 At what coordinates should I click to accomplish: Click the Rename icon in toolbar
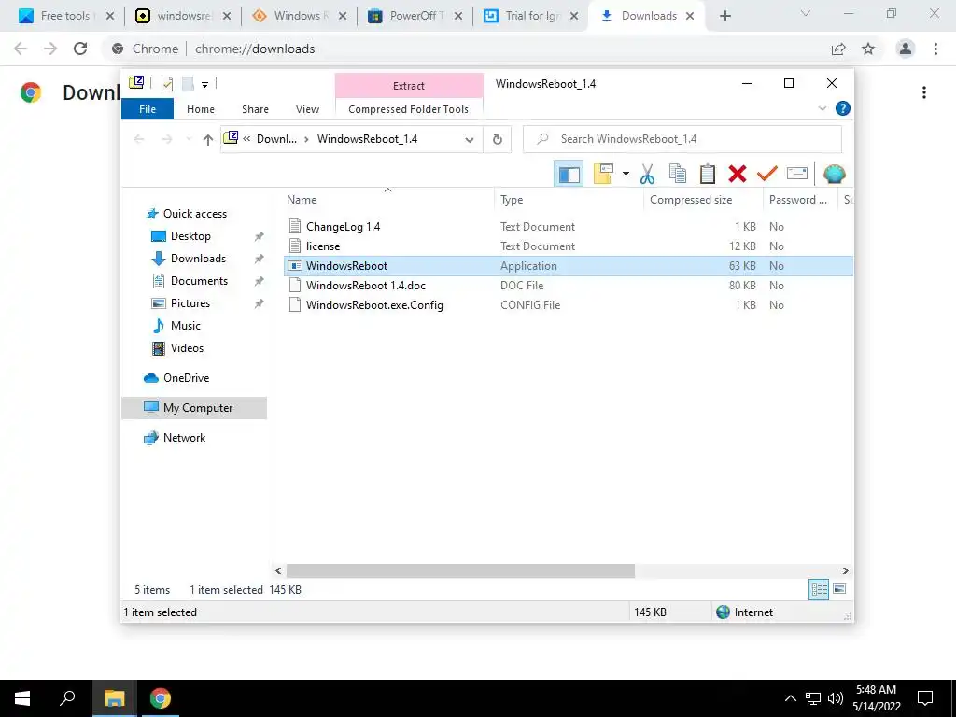pyautogui.click(x=797, y=175)
